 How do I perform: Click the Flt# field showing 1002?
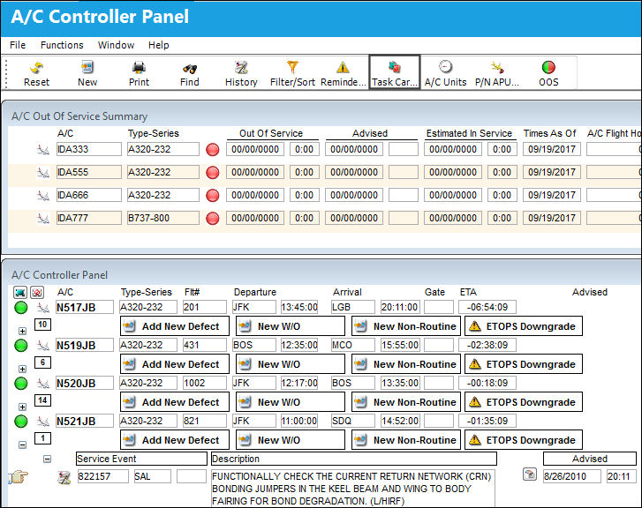pyautogui.click(x=204, y=384)
